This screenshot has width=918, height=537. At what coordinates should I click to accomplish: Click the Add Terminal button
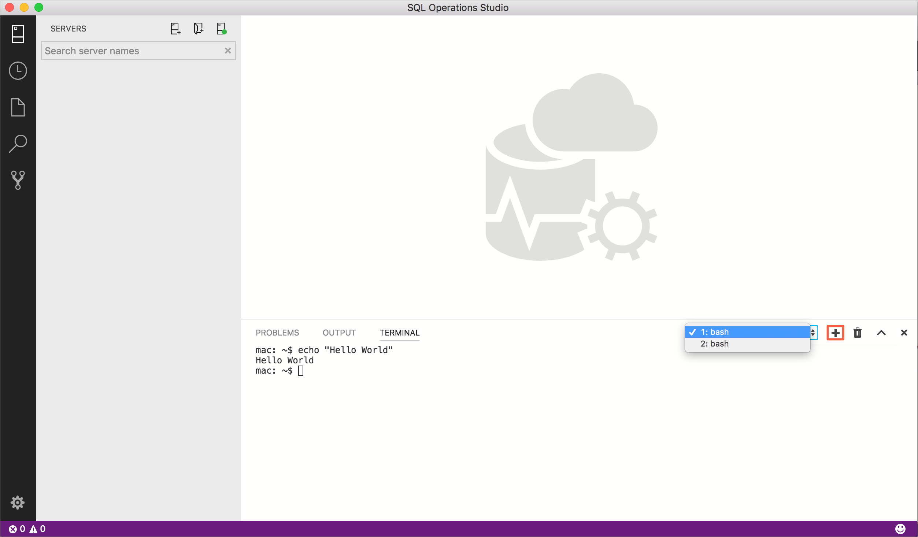point(836,333)
